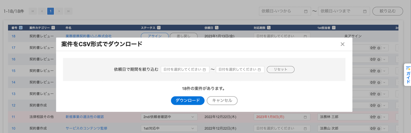
Task: Go to the first page of results
Action: point(33,11)
